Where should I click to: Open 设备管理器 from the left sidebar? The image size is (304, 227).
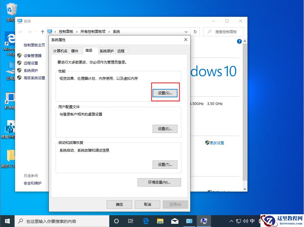[x=33, y=56]
